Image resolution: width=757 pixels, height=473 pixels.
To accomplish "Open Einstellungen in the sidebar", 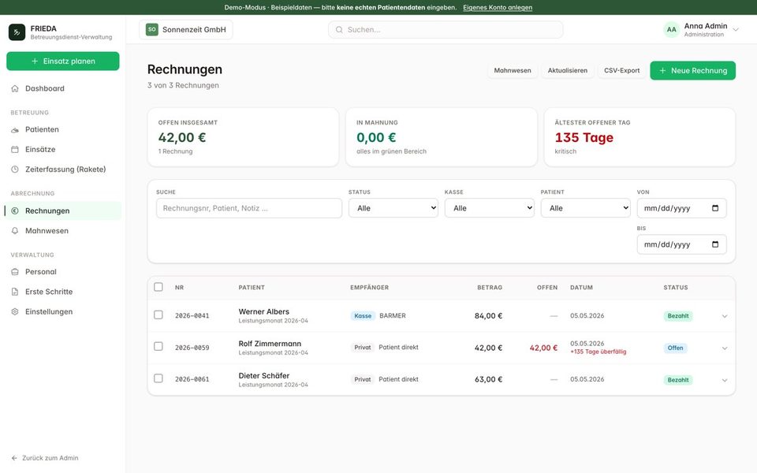I will point(63,312).
